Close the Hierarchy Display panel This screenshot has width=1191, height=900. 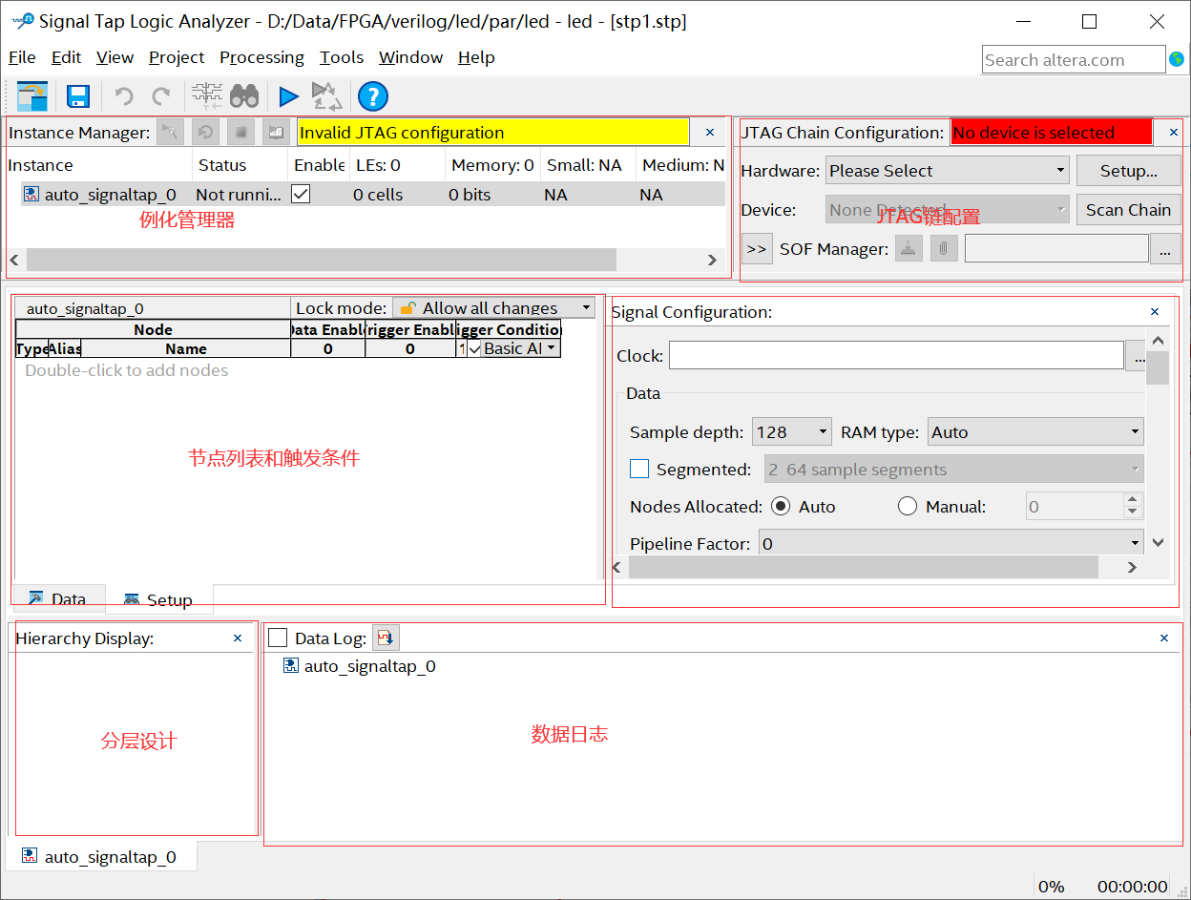click(x=238, y=638)
